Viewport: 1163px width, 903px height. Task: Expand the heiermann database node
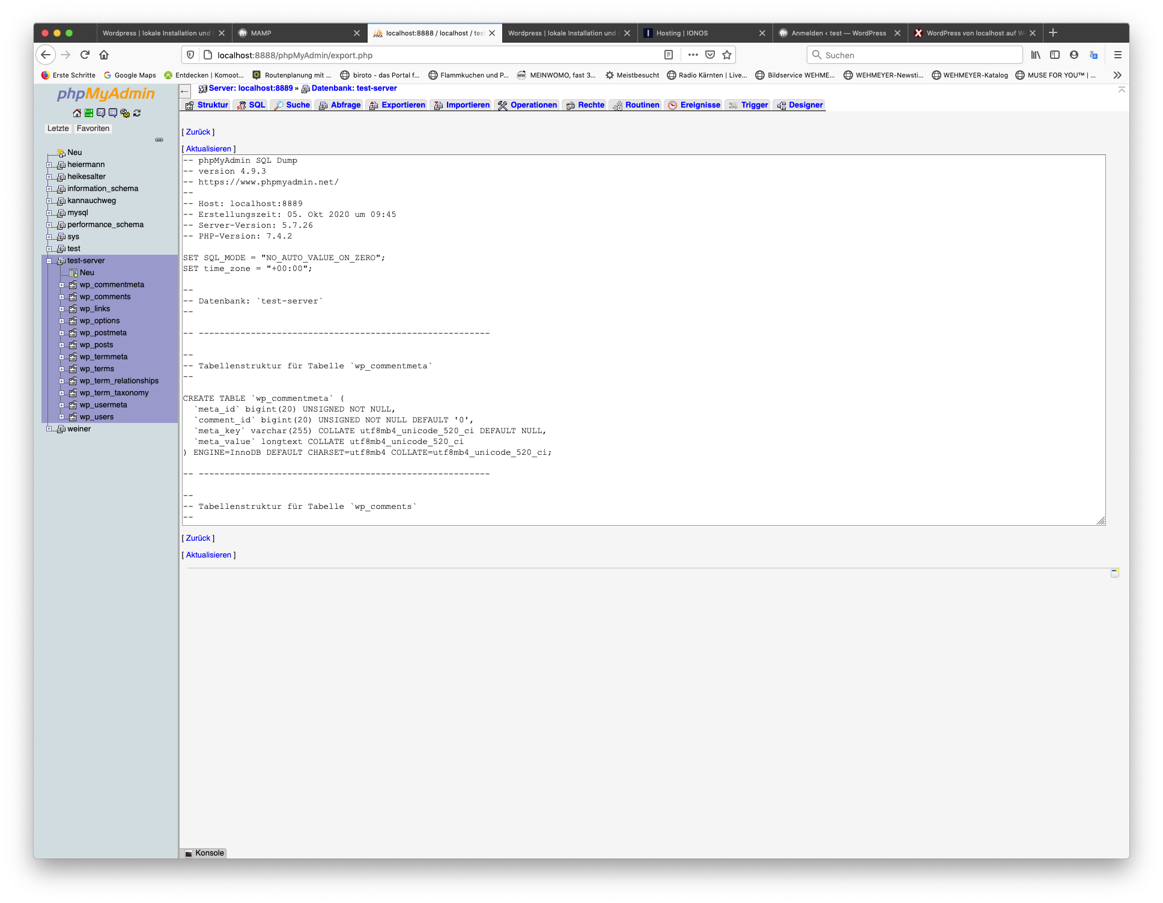click(49, 165)
